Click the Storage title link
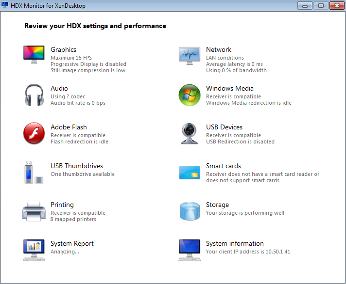This screenshot has height=284, width=346. [217, 205]
